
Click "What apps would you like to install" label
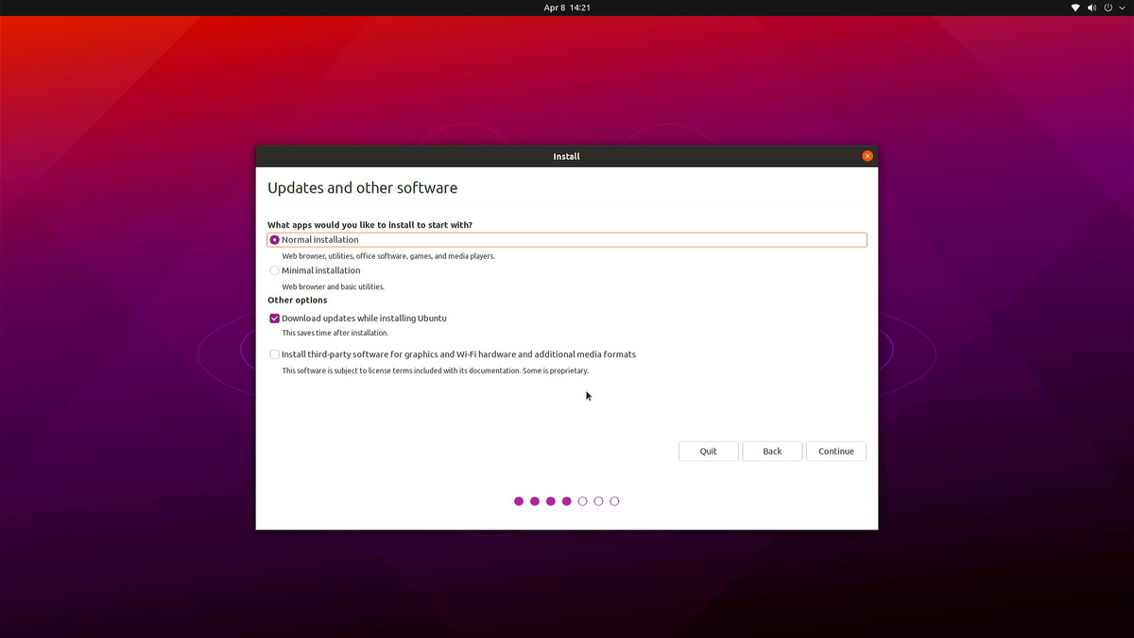(x=369, y=225)
